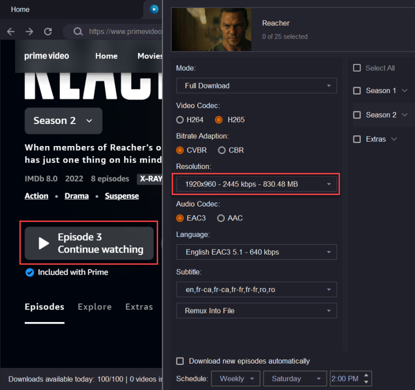Open the Action genre link
Image resolution: width=415 pixels, height=390 pixels.
point(37,196)
